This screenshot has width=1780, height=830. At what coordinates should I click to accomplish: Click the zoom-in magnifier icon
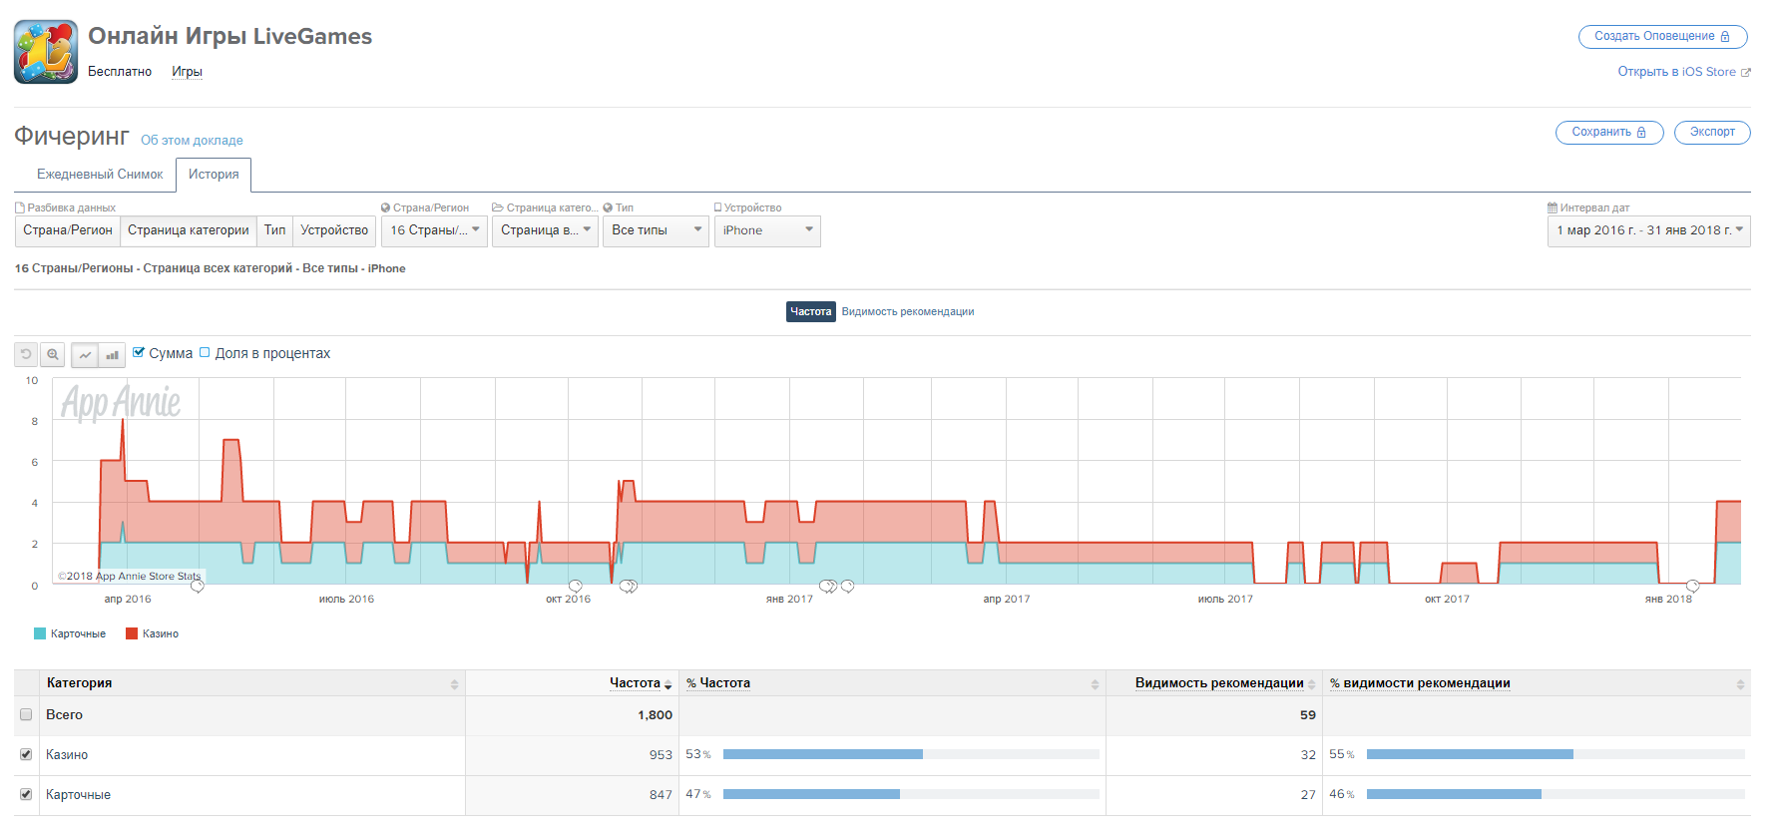pyautogui.click(x=53, y=354)
